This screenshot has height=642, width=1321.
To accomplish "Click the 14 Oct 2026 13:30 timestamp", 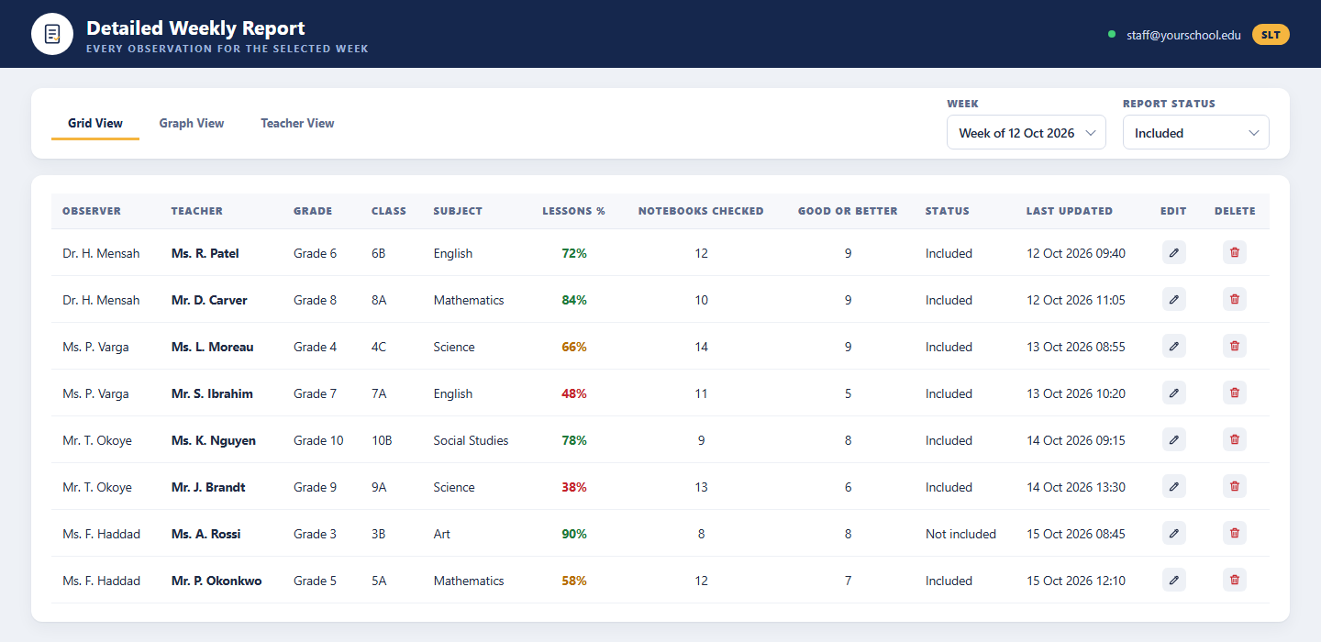I will coord(1076,487).
